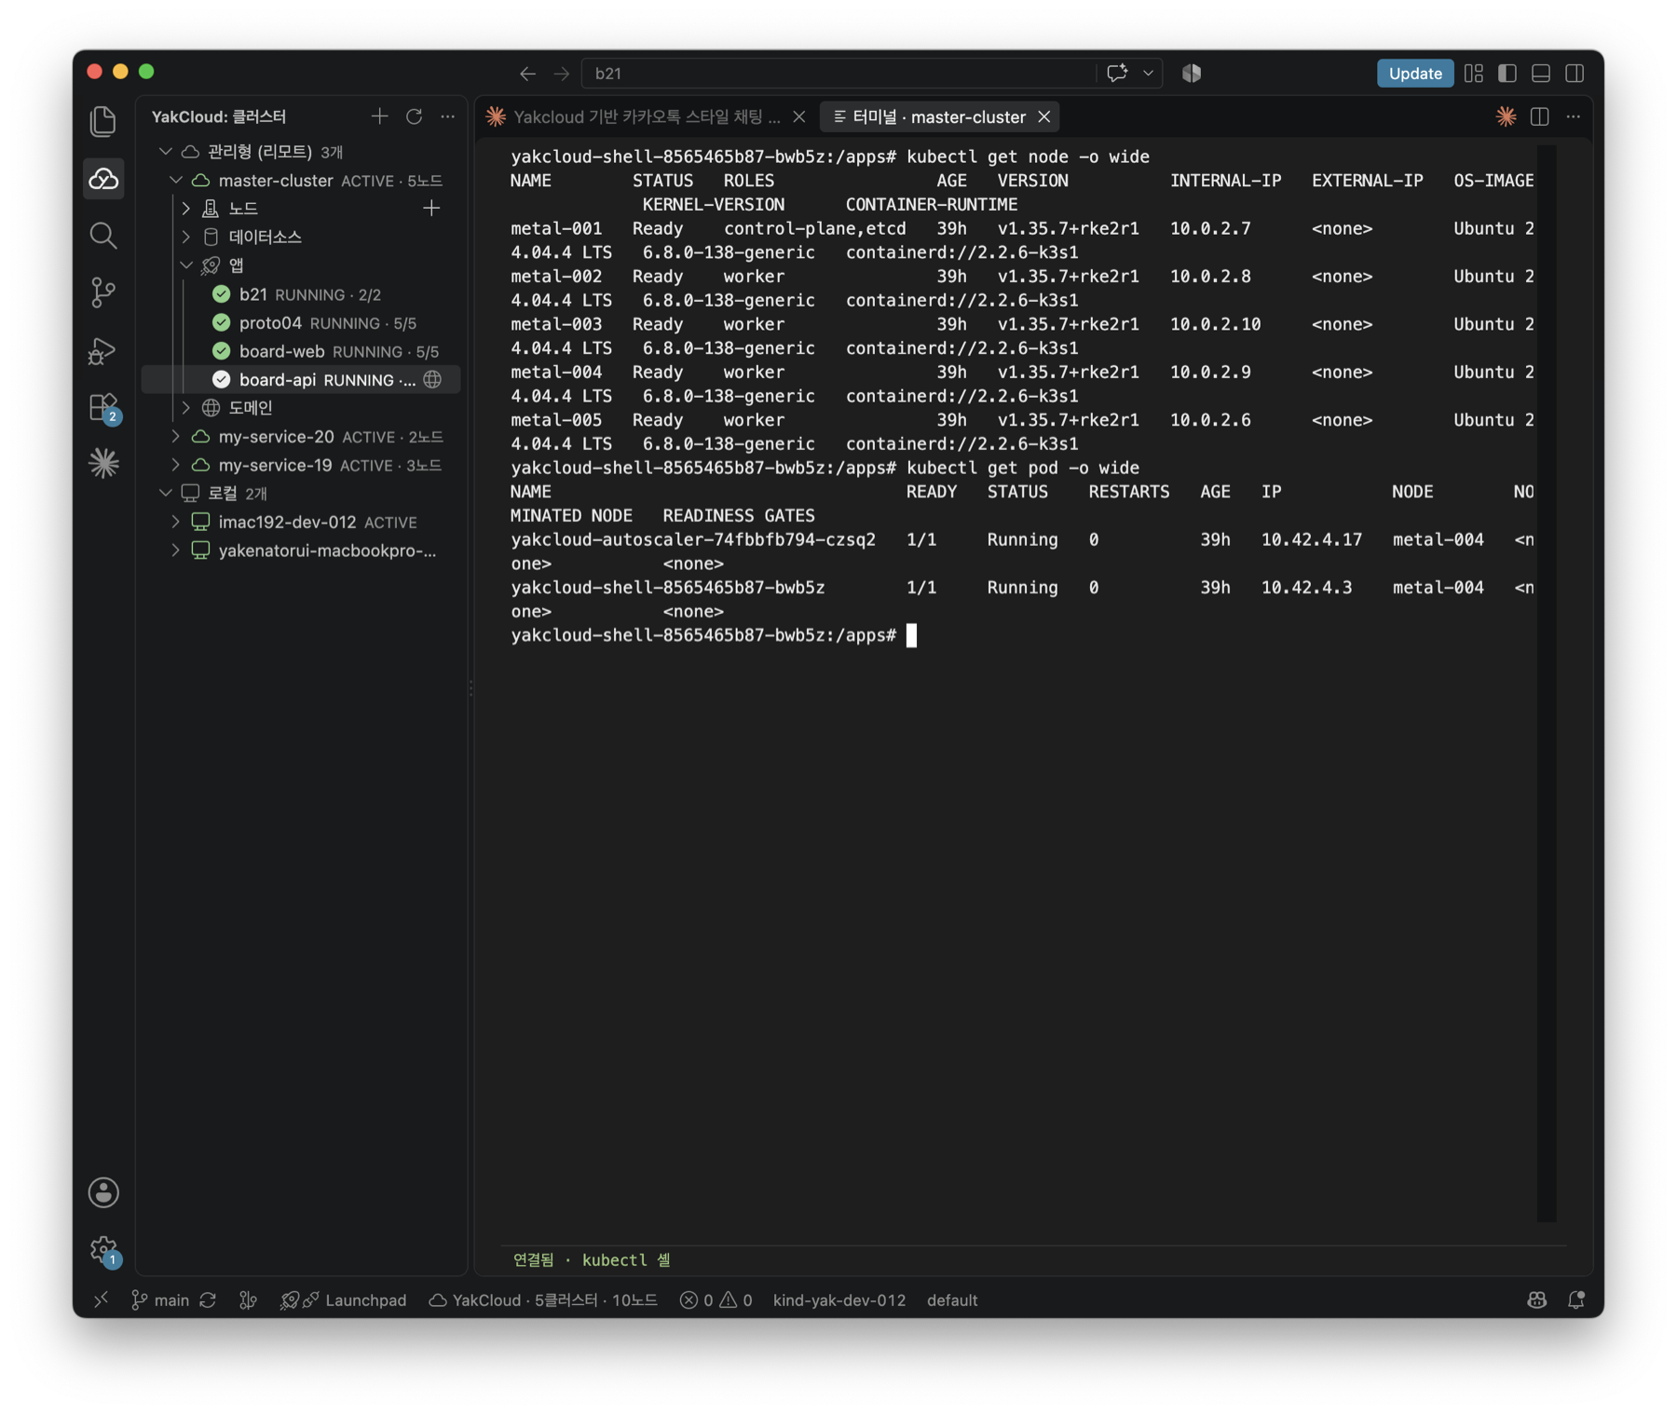Expand the my-service-20 cluster

pos(176,436)
